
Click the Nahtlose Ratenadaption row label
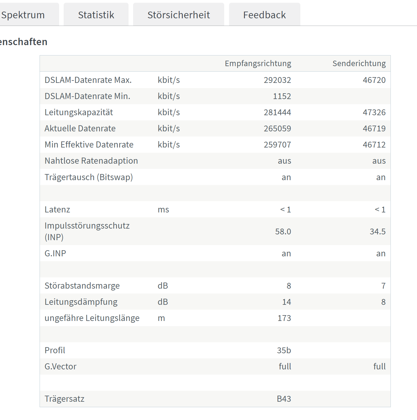pyautogui.click(x=91, y=161)
